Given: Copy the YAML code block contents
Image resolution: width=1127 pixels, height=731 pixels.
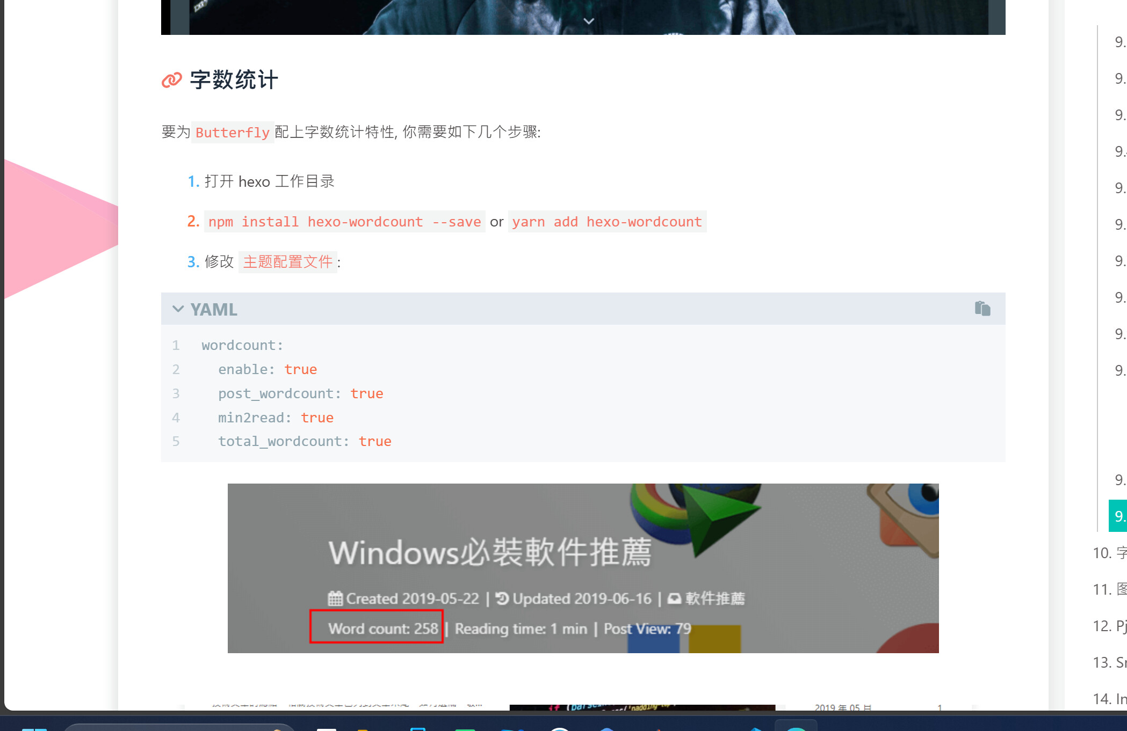Looking at the screenshot, I should [982, 309].
